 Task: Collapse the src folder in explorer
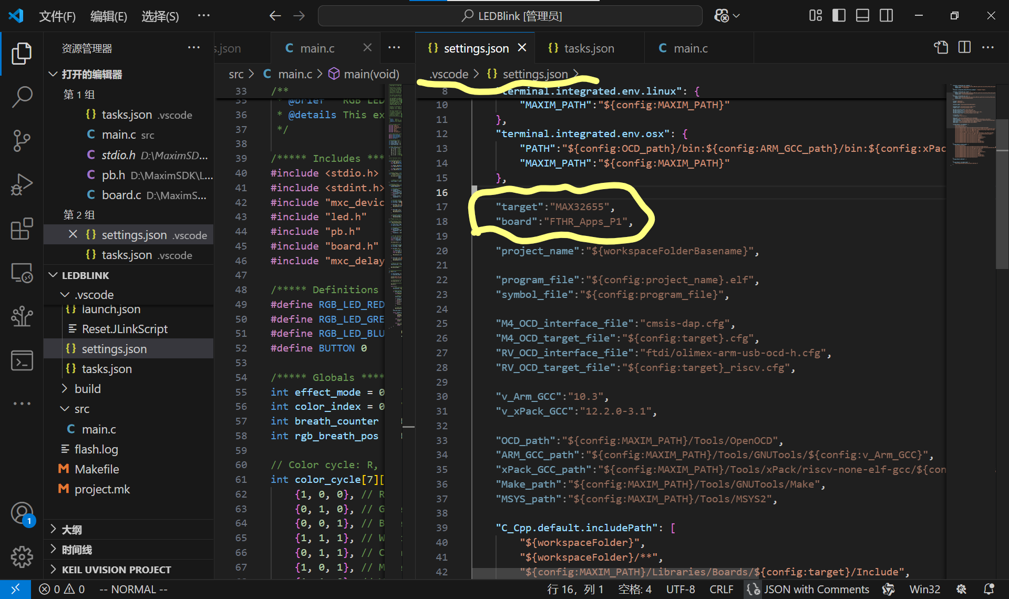(81, 409)
